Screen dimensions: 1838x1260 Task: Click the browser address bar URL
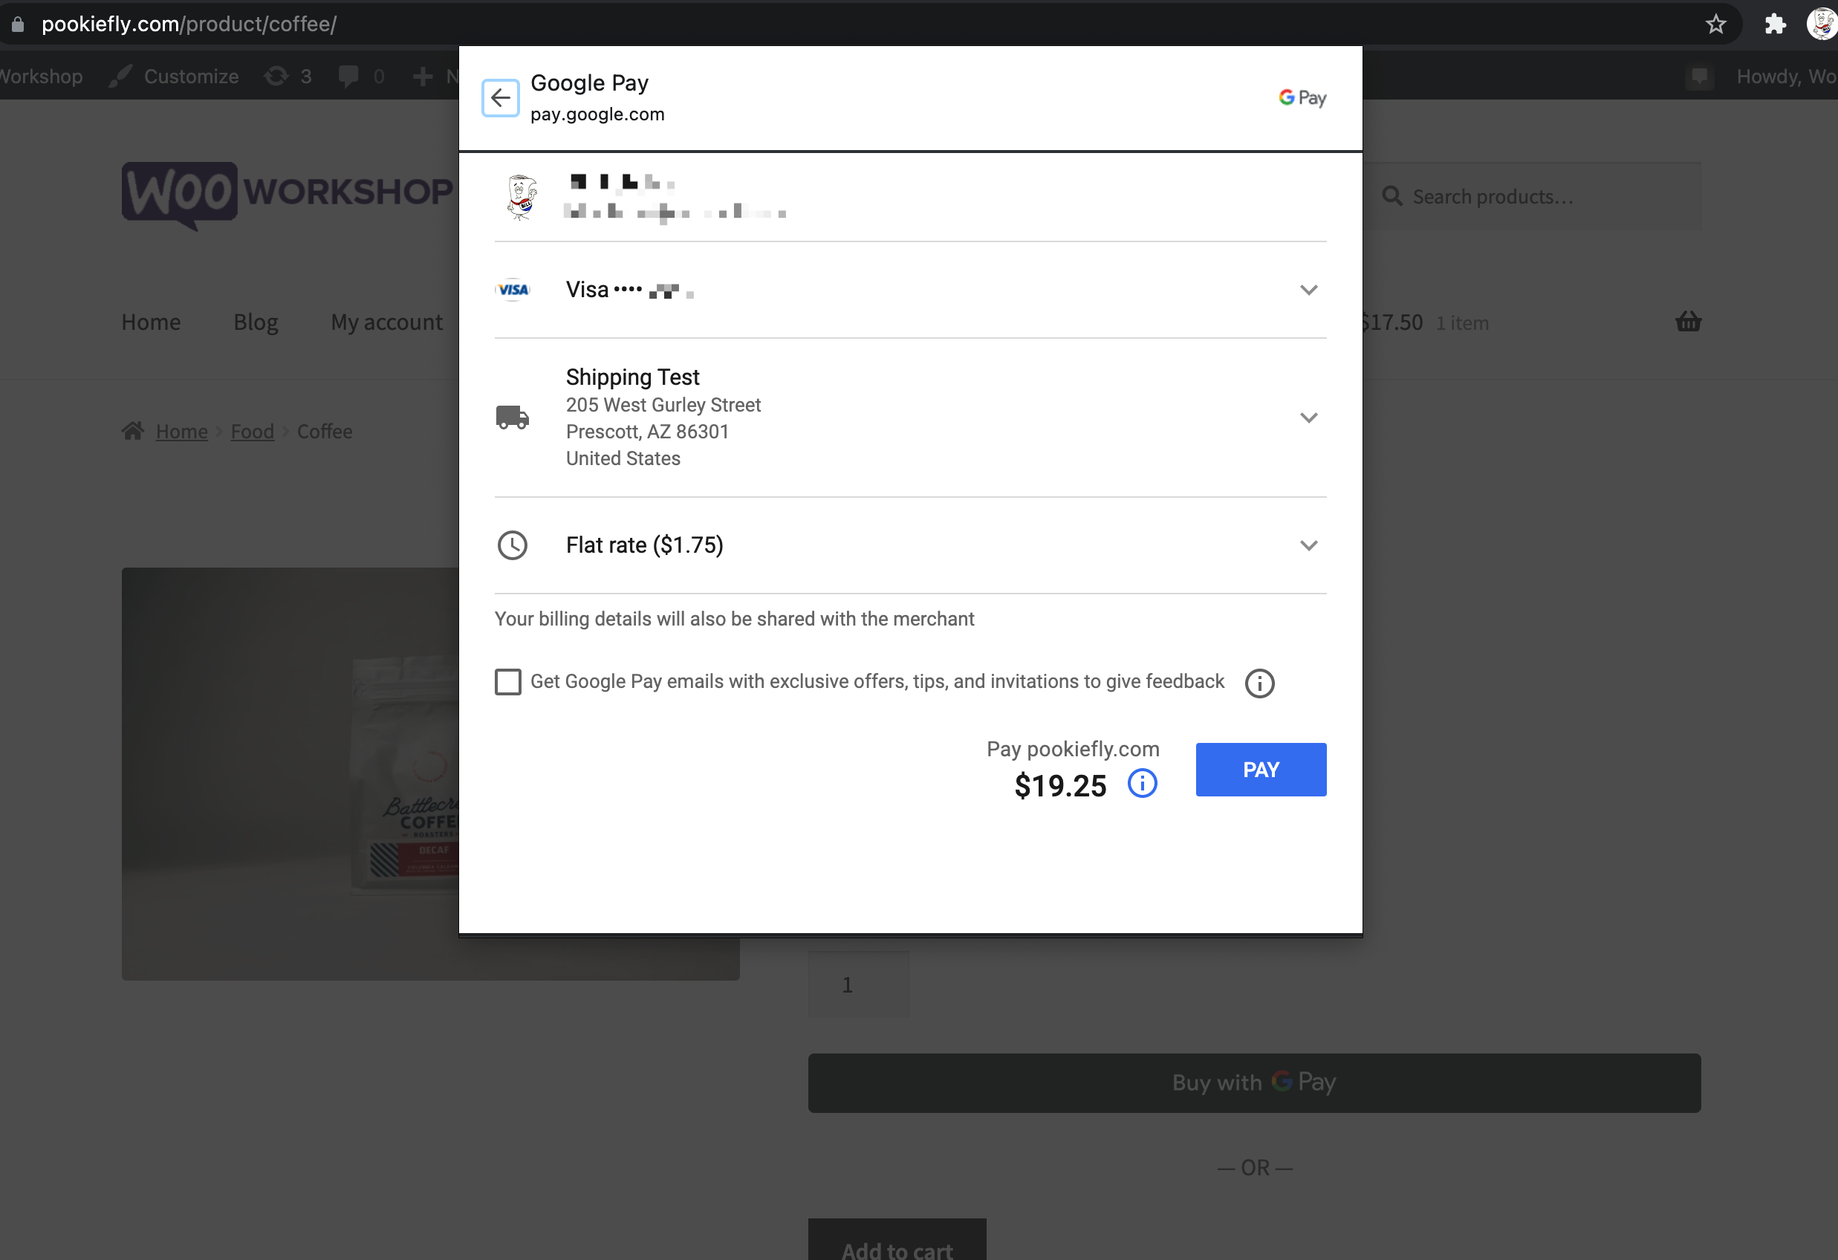click(x=189, y=24)
